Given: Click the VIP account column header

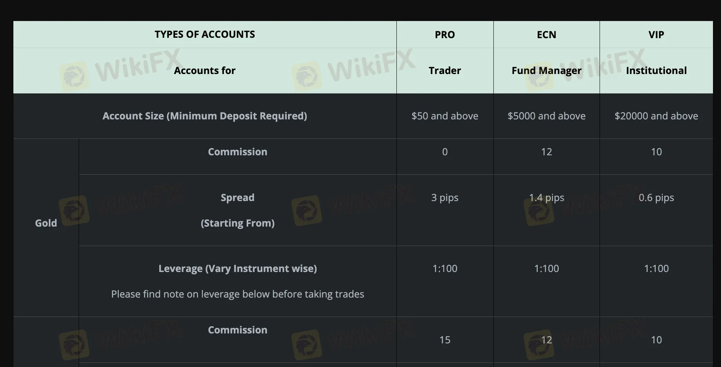Looking at the screenshot, I should pyautogui.click(x=656, y=35).
